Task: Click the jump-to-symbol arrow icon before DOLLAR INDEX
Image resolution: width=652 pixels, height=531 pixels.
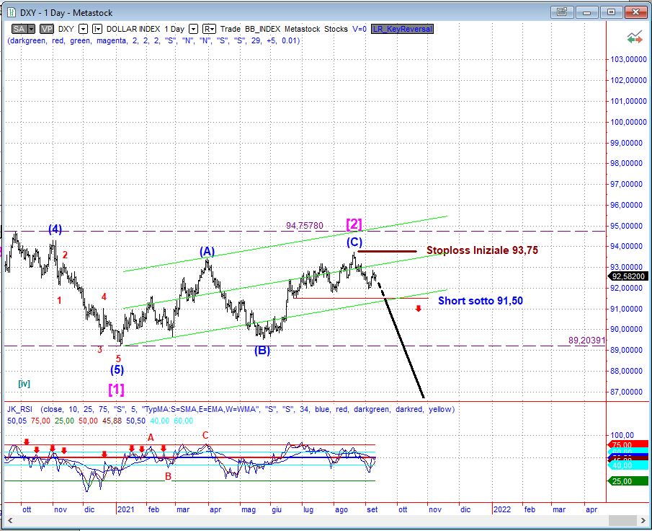Action: pyautogui.click(x=98, y=29)
